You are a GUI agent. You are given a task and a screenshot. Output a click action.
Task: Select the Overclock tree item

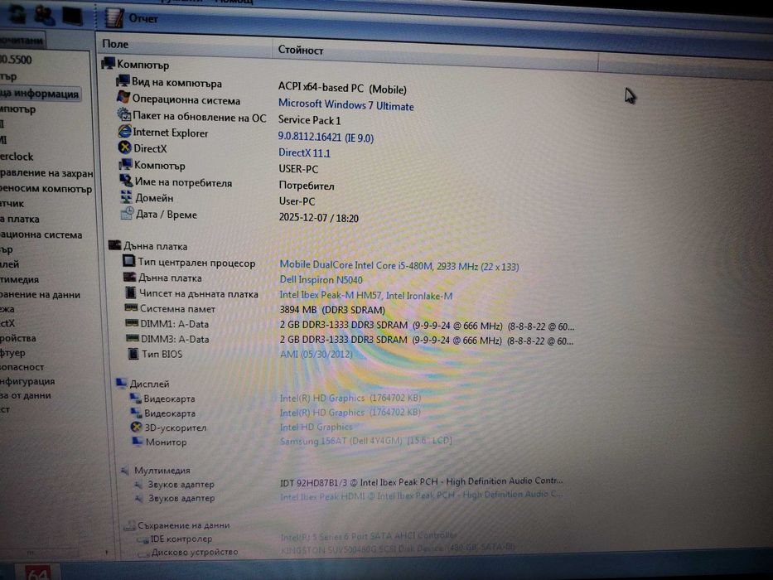(x=17, y=157)
